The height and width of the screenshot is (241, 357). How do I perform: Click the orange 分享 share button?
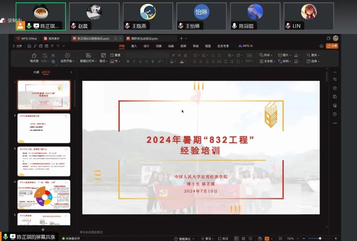332,46
